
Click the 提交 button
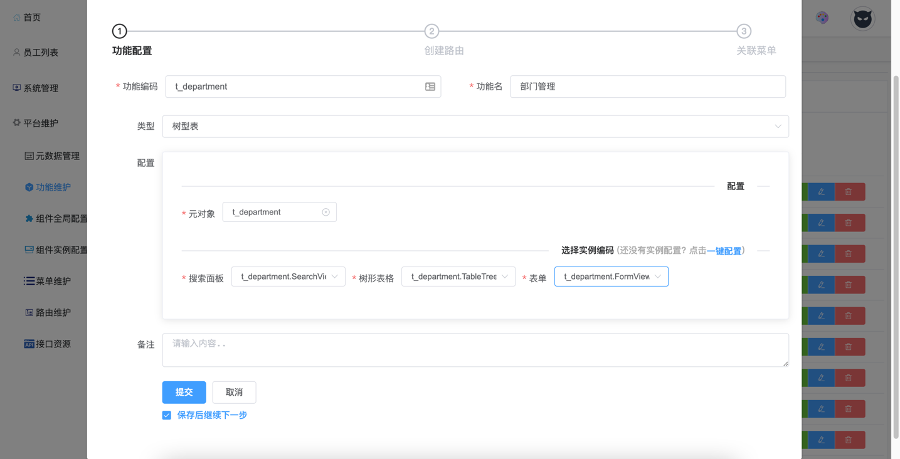pos(184,393)
